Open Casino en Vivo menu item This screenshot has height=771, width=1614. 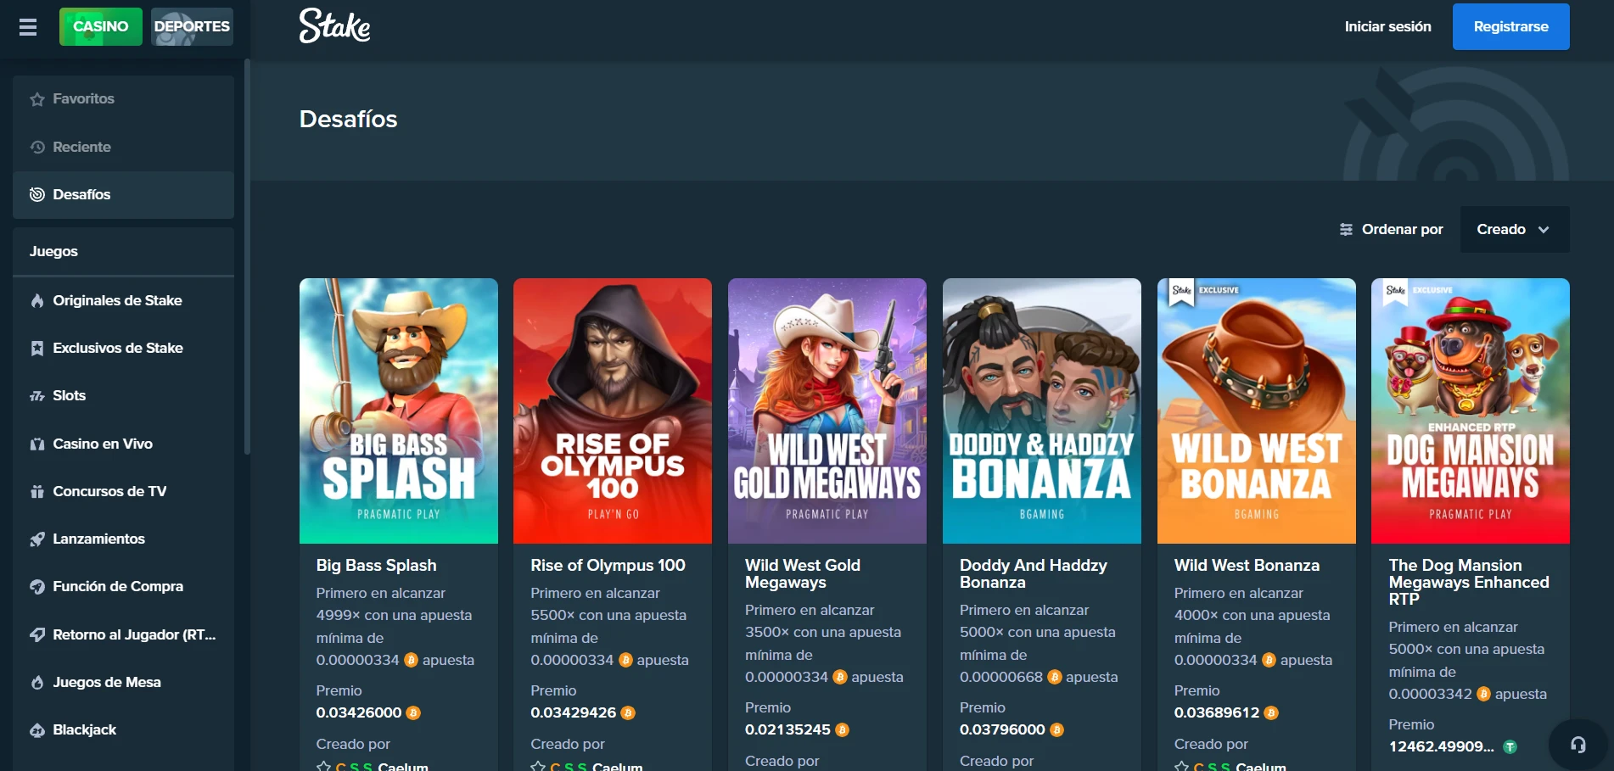pos(123,444)
